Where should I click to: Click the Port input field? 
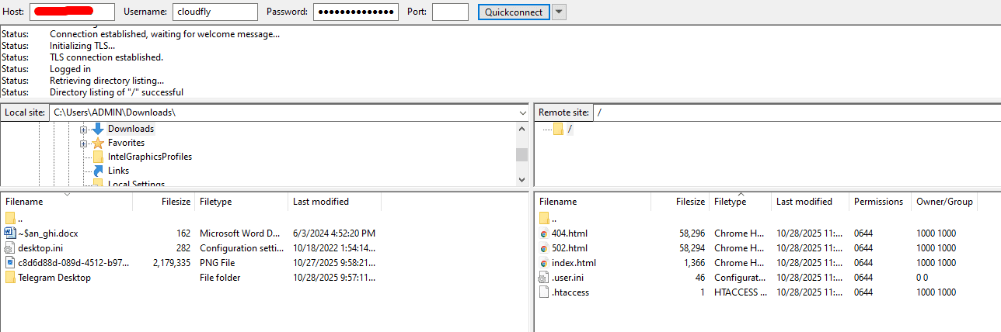point(450,12)
